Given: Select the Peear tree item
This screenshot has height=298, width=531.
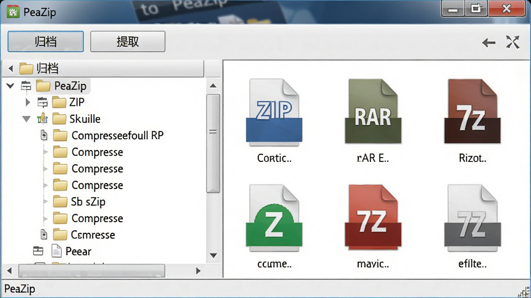Looking at the screenshot, I should [x=78, y=251].
